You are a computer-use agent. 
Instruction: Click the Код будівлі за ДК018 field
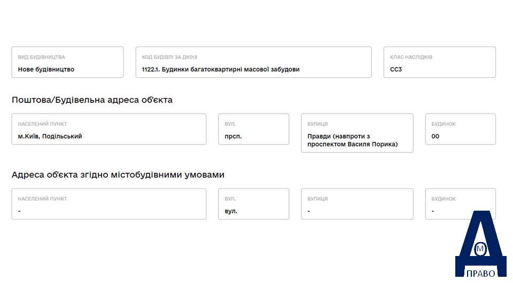tap(253, 62)
